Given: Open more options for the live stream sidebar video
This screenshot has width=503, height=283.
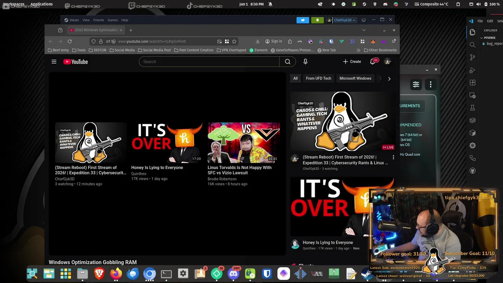Looking at the screenshot, I should 393,158.
